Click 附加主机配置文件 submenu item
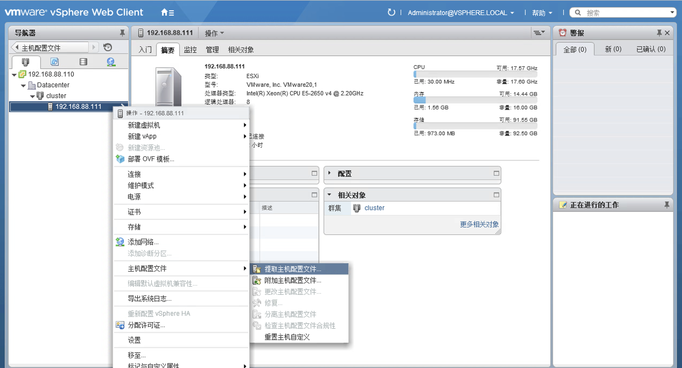Image resolution: width=682 pixels, height=368 pixels. [x=299, y=280]
